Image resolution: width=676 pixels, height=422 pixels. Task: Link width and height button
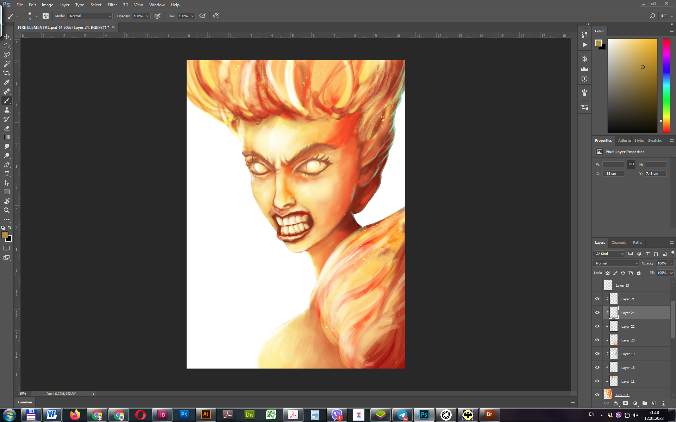click(x=631, y=164)
